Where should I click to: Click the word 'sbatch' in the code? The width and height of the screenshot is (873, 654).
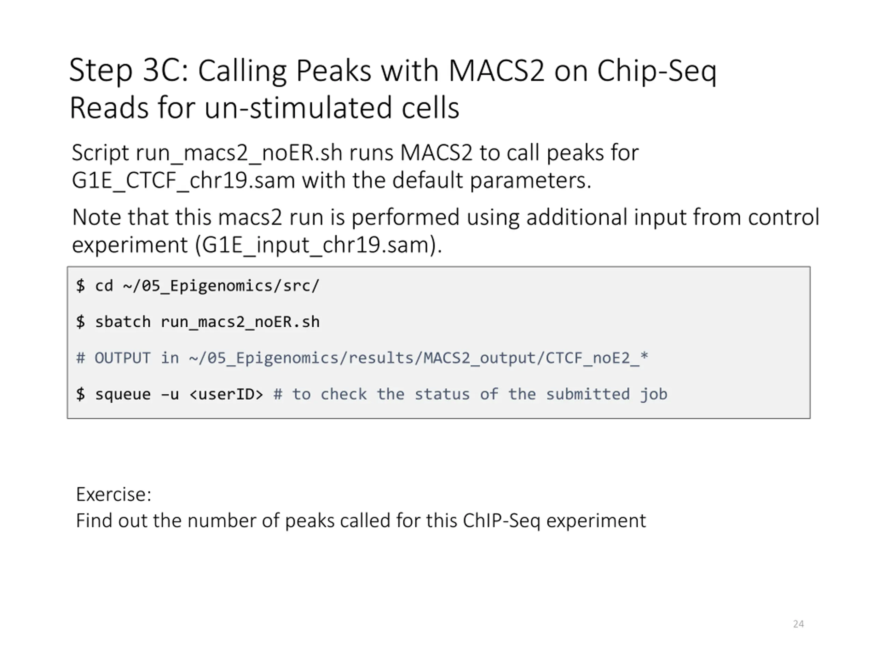(123, 322)
